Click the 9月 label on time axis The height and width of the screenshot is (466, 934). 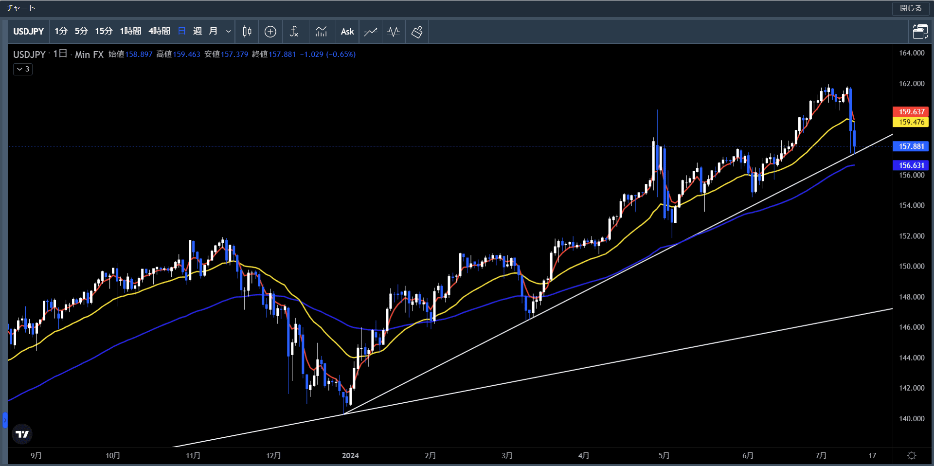click(36, 456)
